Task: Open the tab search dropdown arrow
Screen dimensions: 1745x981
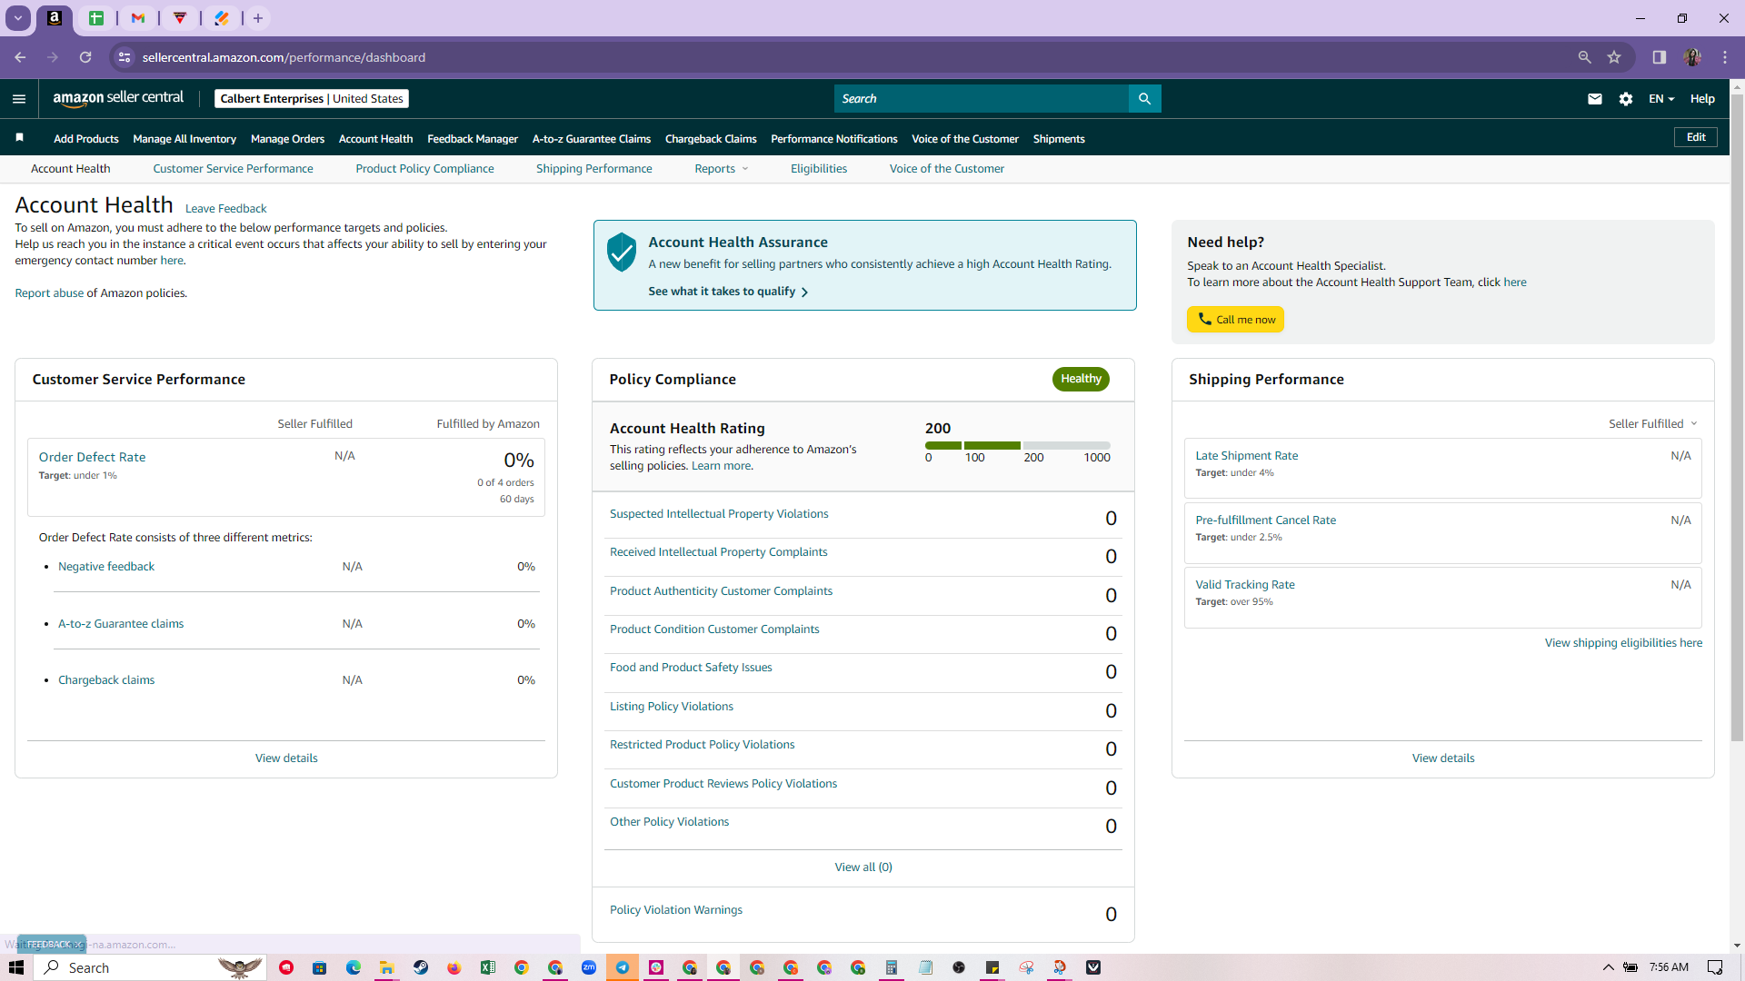Action: coord(18,18)
